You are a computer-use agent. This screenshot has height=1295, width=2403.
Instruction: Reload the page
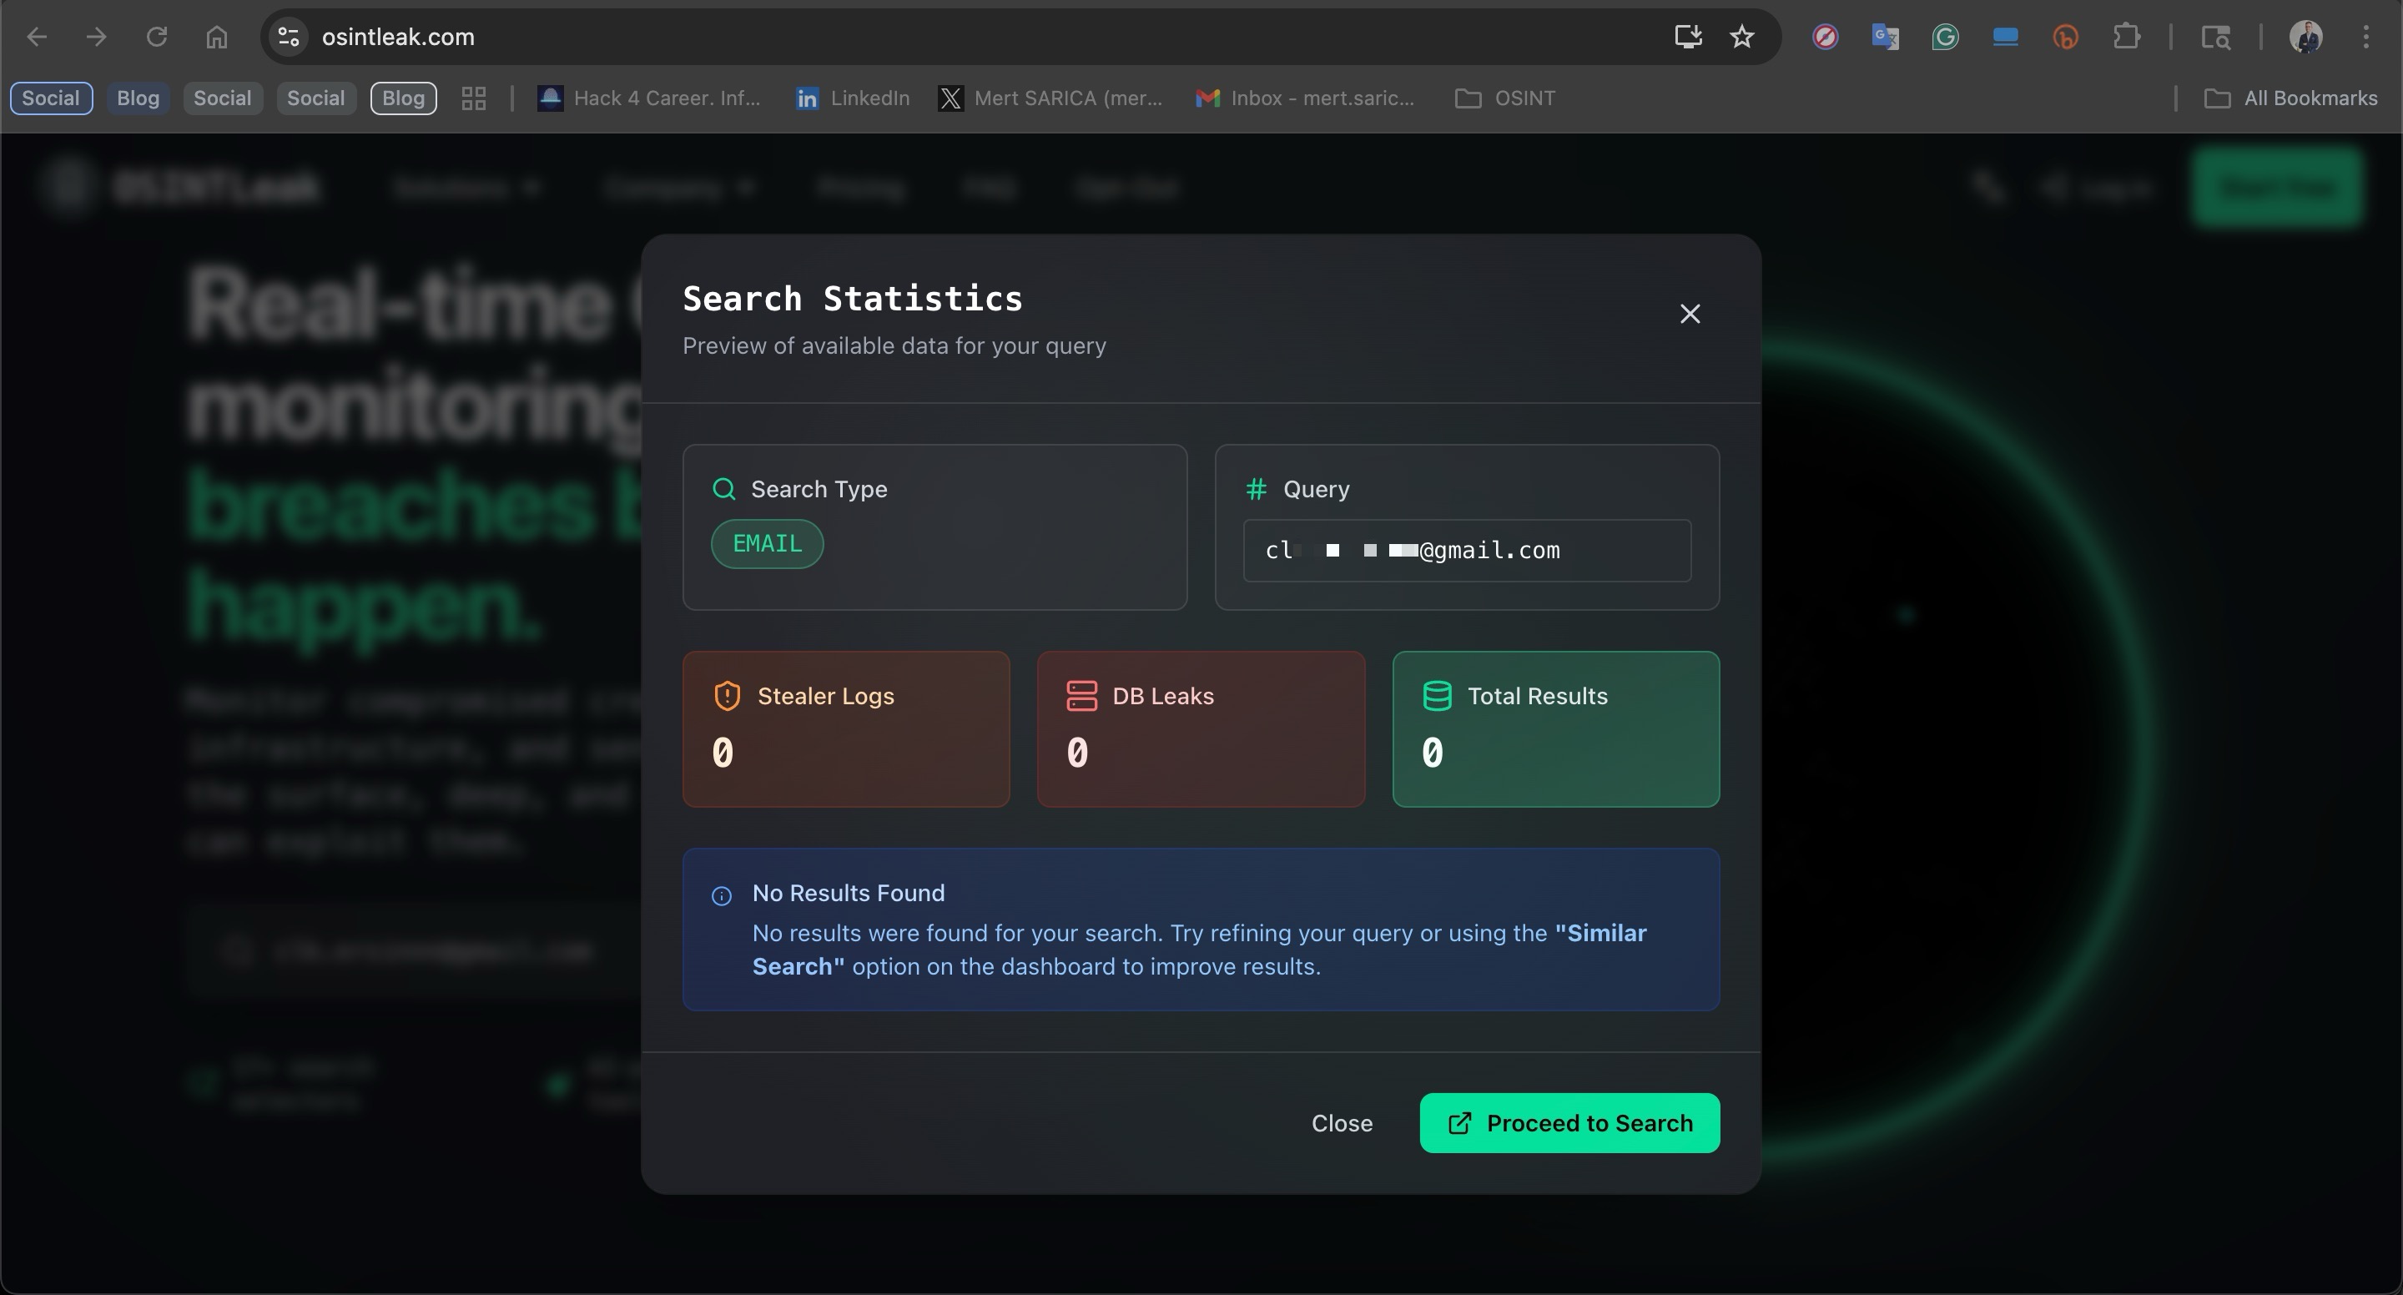coord(157,38)
